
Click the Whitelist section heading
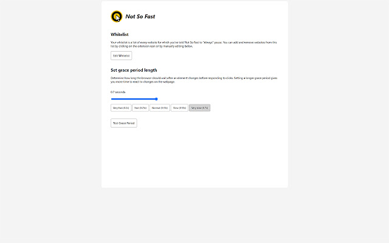(120, 35)
